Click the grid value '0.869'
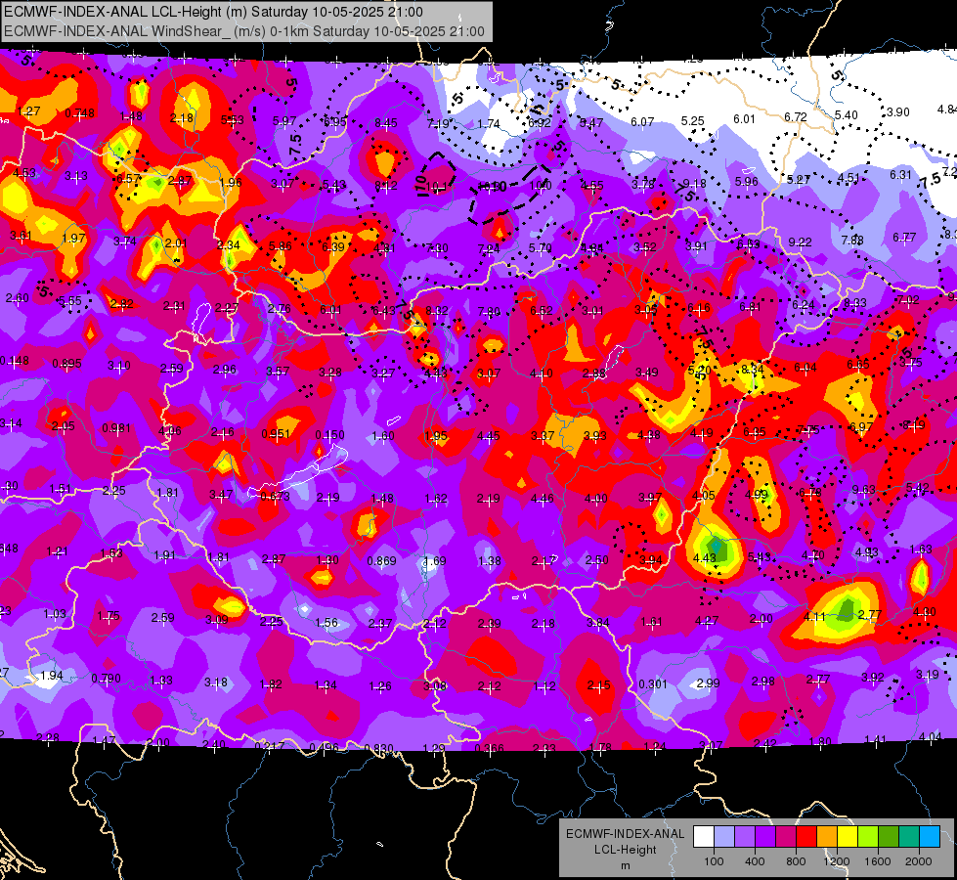Viewport: 957px width, 880px height. 381,560
